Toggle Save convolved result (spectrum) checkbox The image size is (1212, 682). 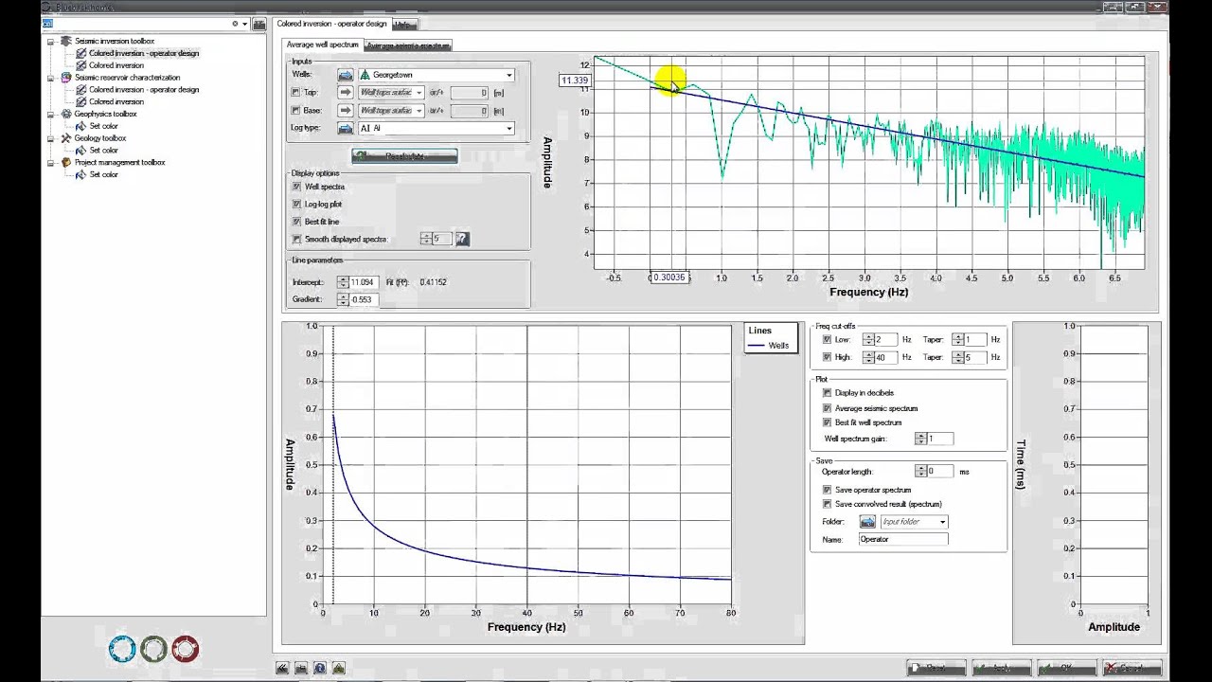point(827,504)
